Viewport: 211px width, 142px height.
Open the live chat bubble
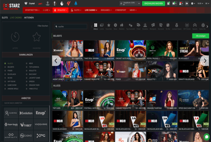[x=207, y=137]
